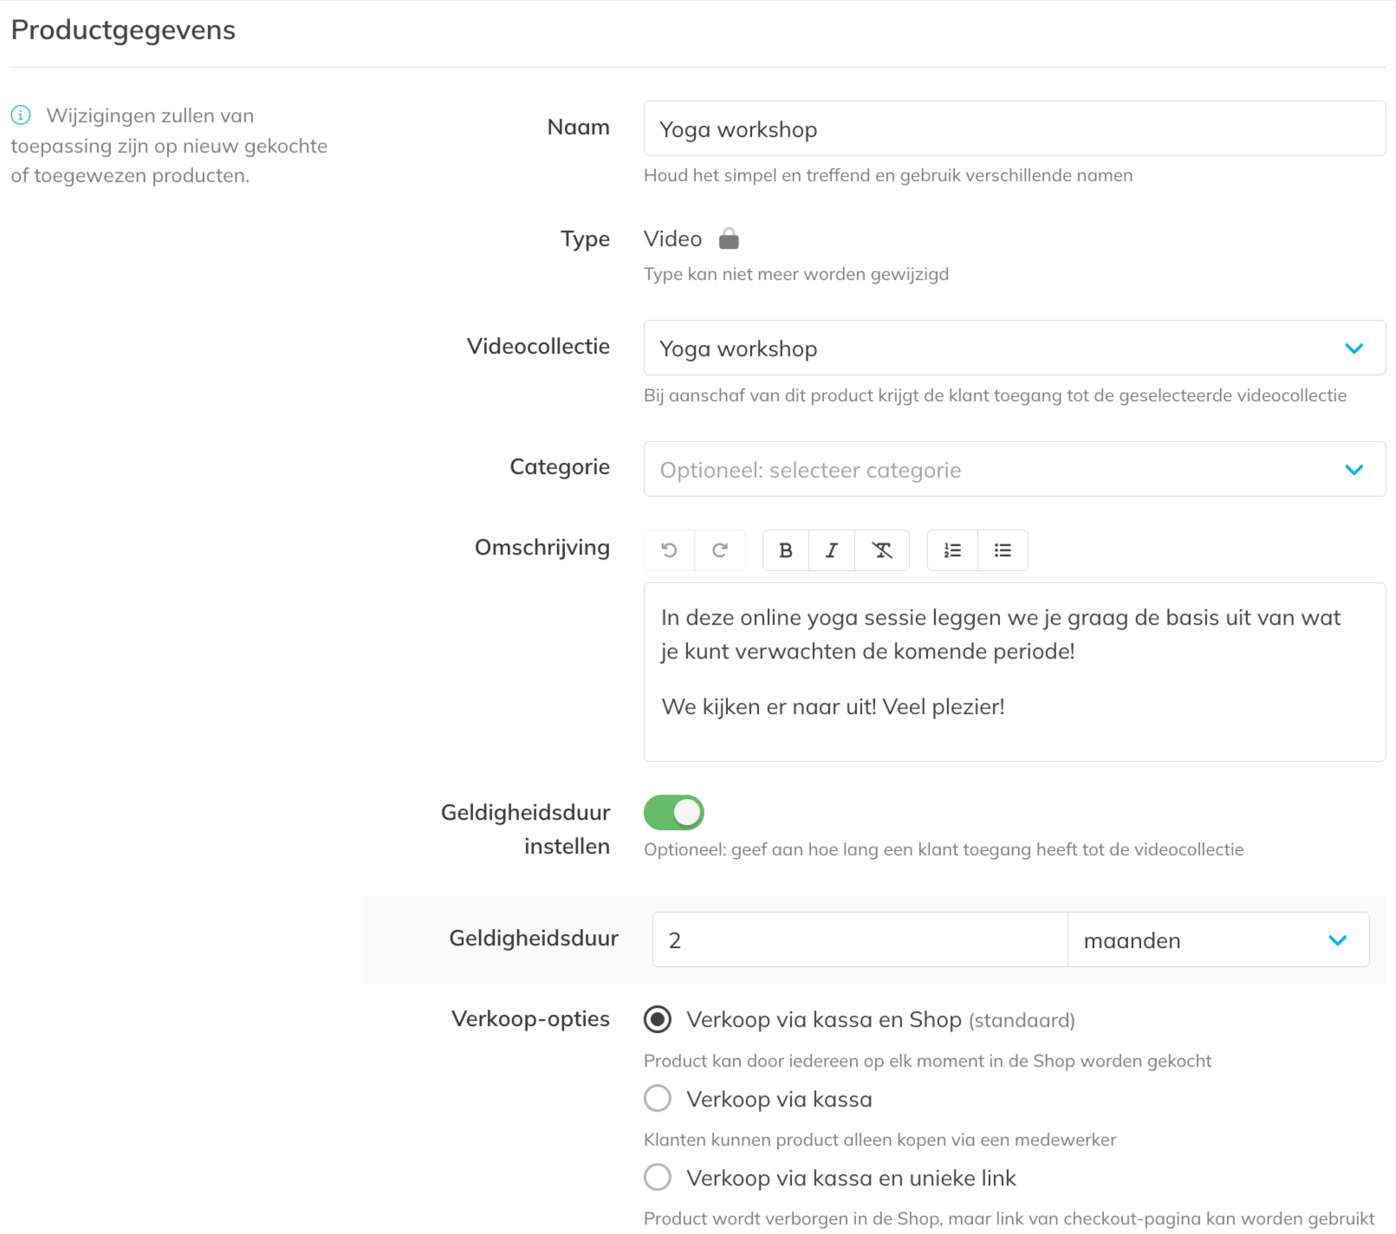The image size is (1396, 1234).
Task: Insert a bulleted list in description
Action: point(1003,550)
